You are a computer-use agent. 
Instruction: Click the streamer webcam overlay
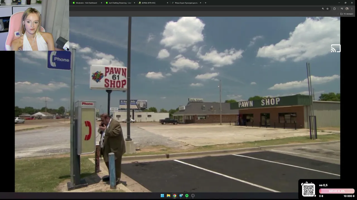coord(35,25)
